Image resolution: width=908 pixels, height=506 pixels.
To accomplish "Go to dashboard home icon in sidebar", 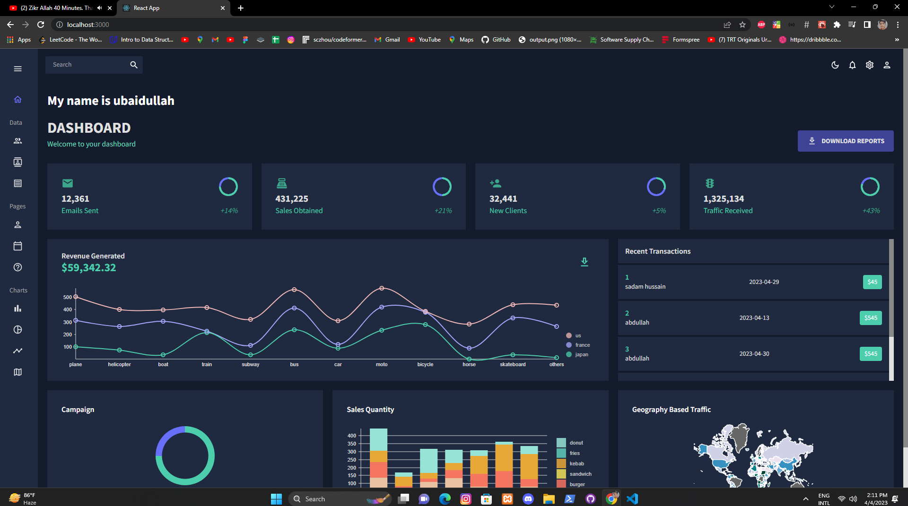I will click(18, 99).
